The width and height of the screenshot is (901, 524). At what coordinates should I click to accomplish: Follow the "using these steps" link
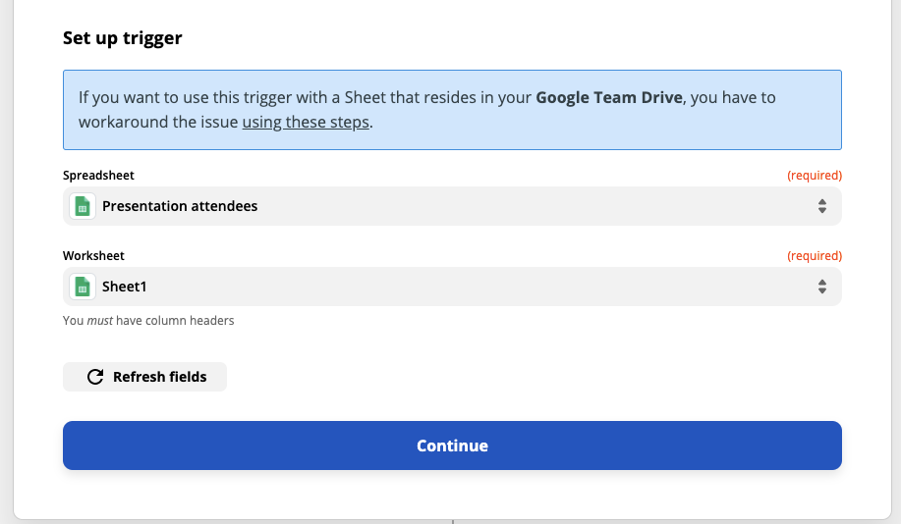coord(306,123)
